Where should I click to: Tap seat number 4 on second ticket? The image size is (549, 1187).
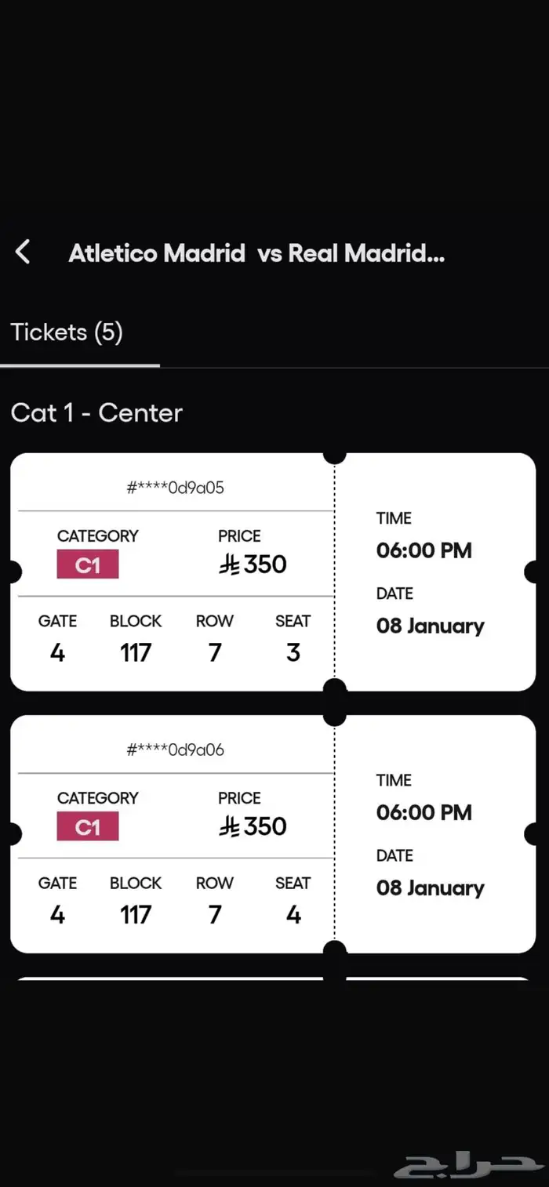click(293, 914)
